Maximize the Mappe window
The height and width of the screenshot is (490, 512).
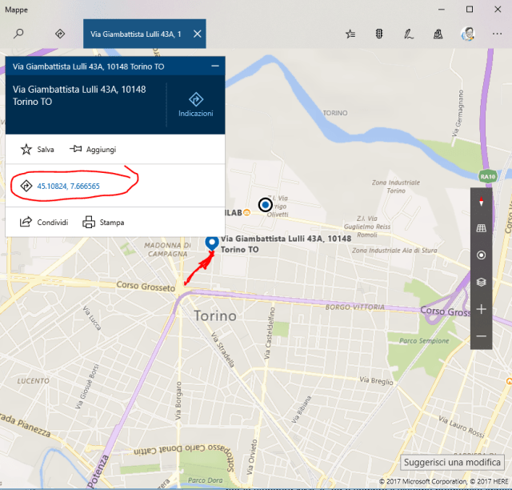(470, 9)
